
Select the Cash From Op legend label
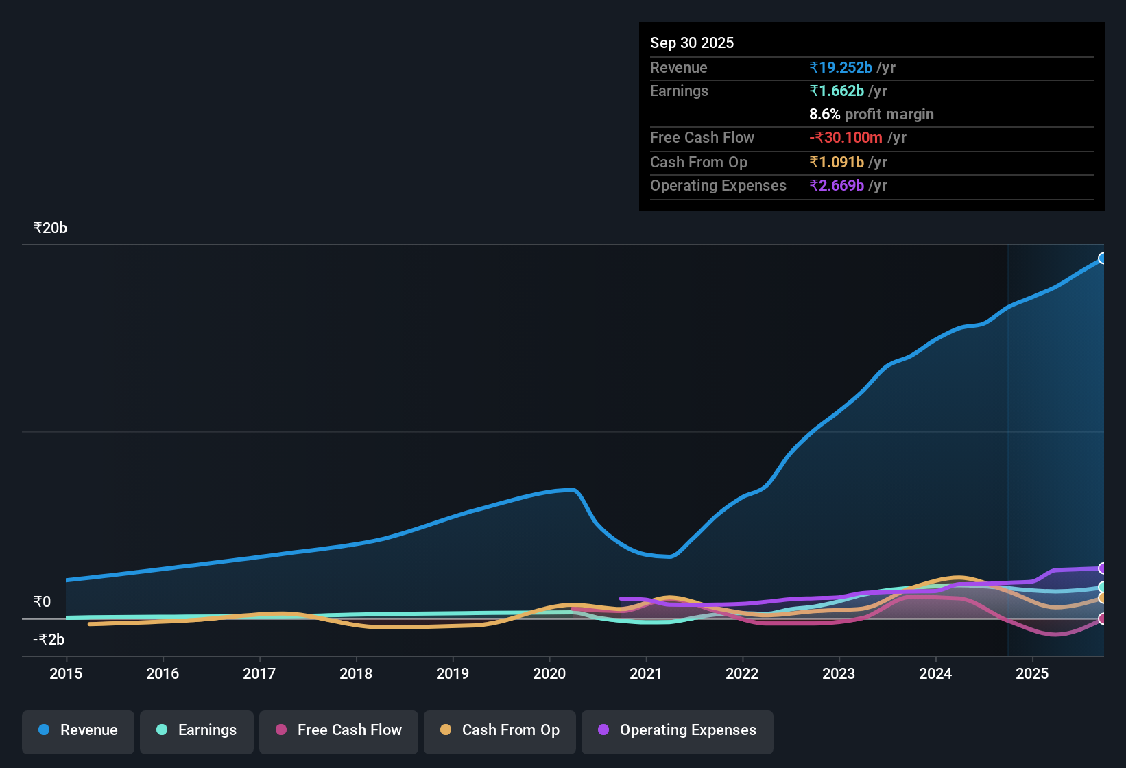pyautogui.click(x=510, y=730)
